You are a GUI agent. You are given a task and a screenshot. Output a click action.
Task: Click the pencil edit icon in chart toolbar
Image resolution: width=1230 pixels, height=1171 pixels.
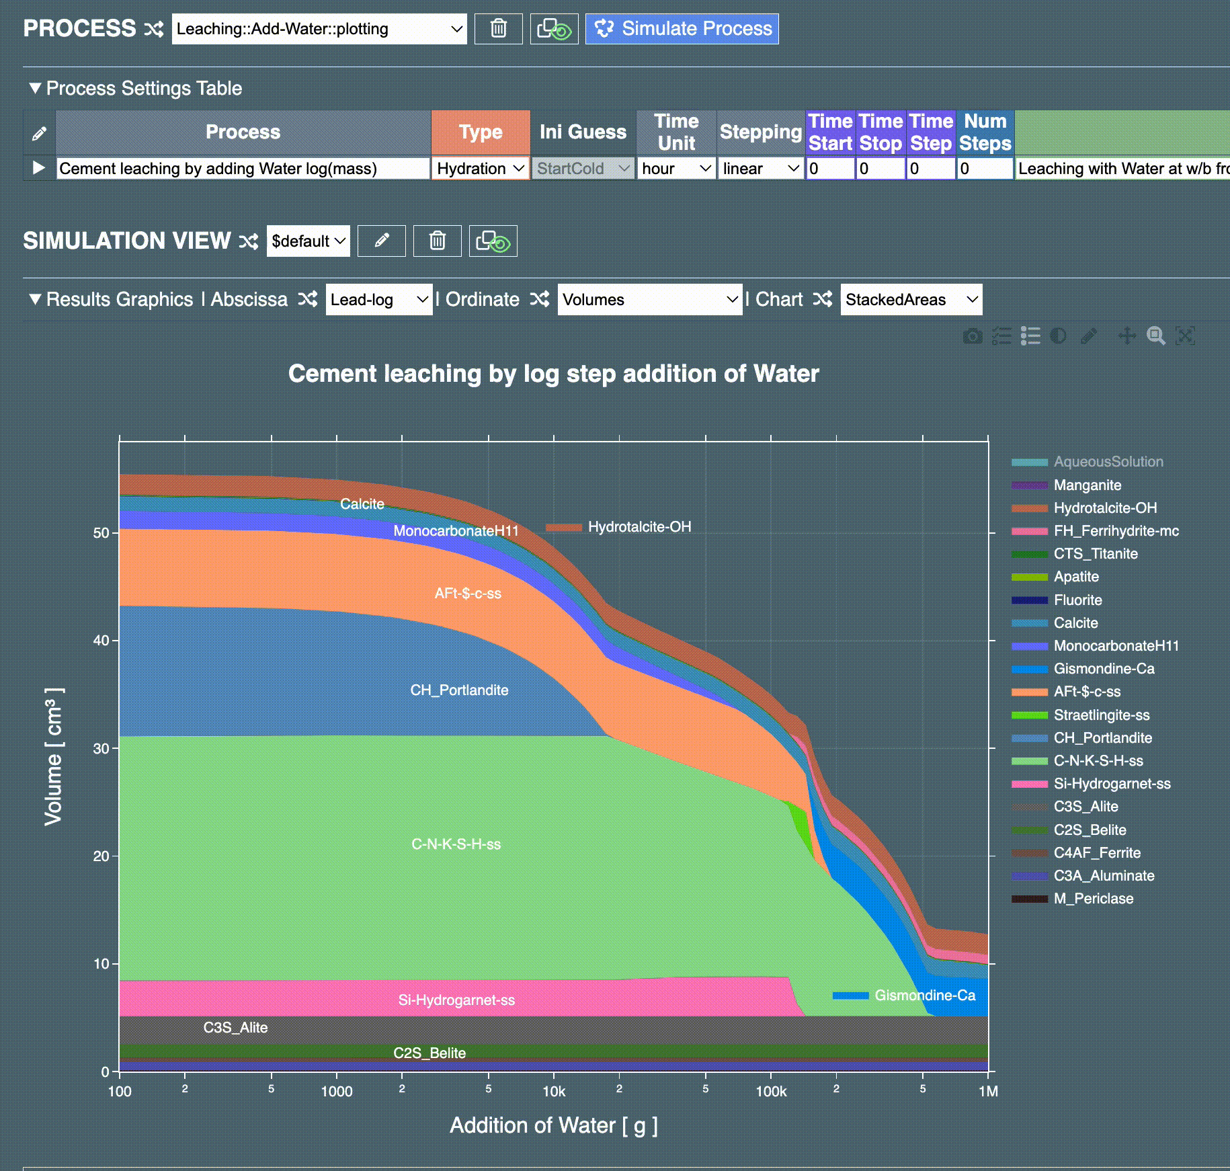[1089, 336]
